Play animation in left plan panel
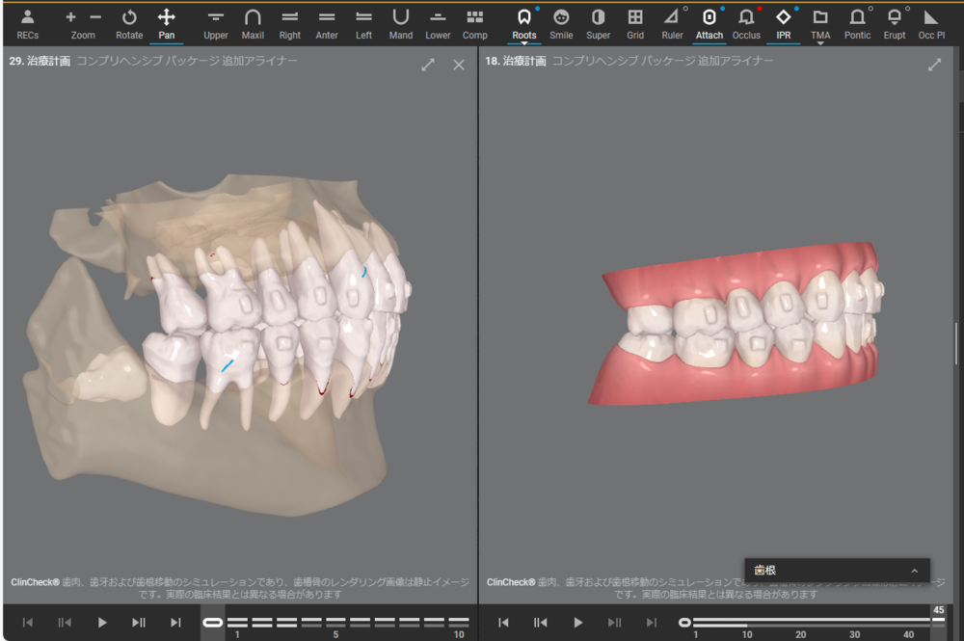The image size is (964, 641). pos(102,623)
